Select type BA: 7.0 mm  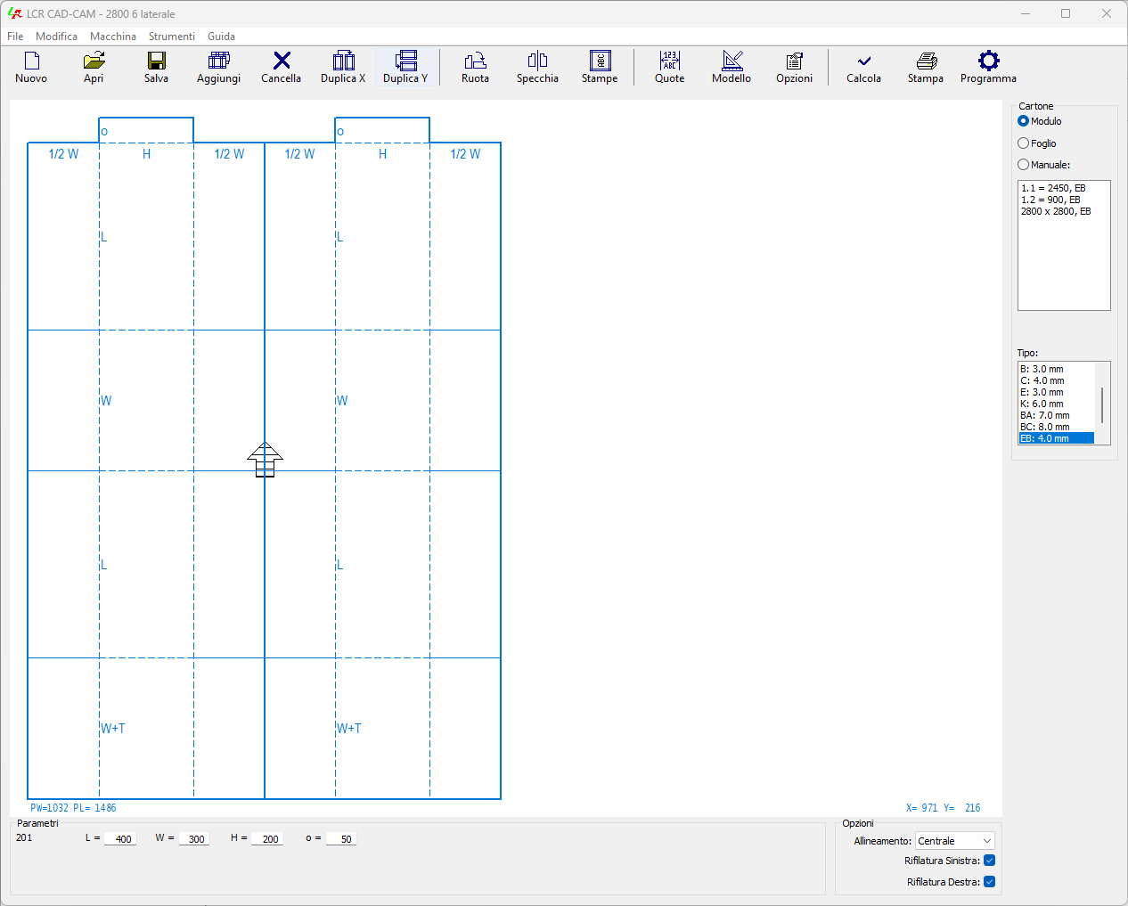pos(1057,415)
